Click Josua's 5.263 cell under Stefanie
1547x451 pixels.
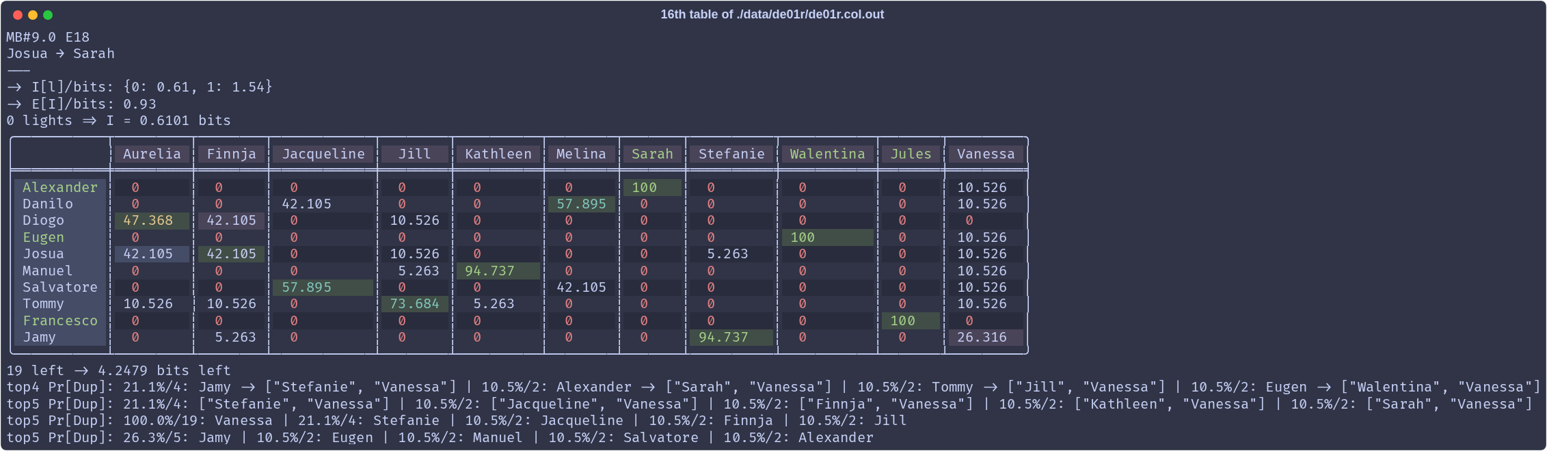coord(731,254)
